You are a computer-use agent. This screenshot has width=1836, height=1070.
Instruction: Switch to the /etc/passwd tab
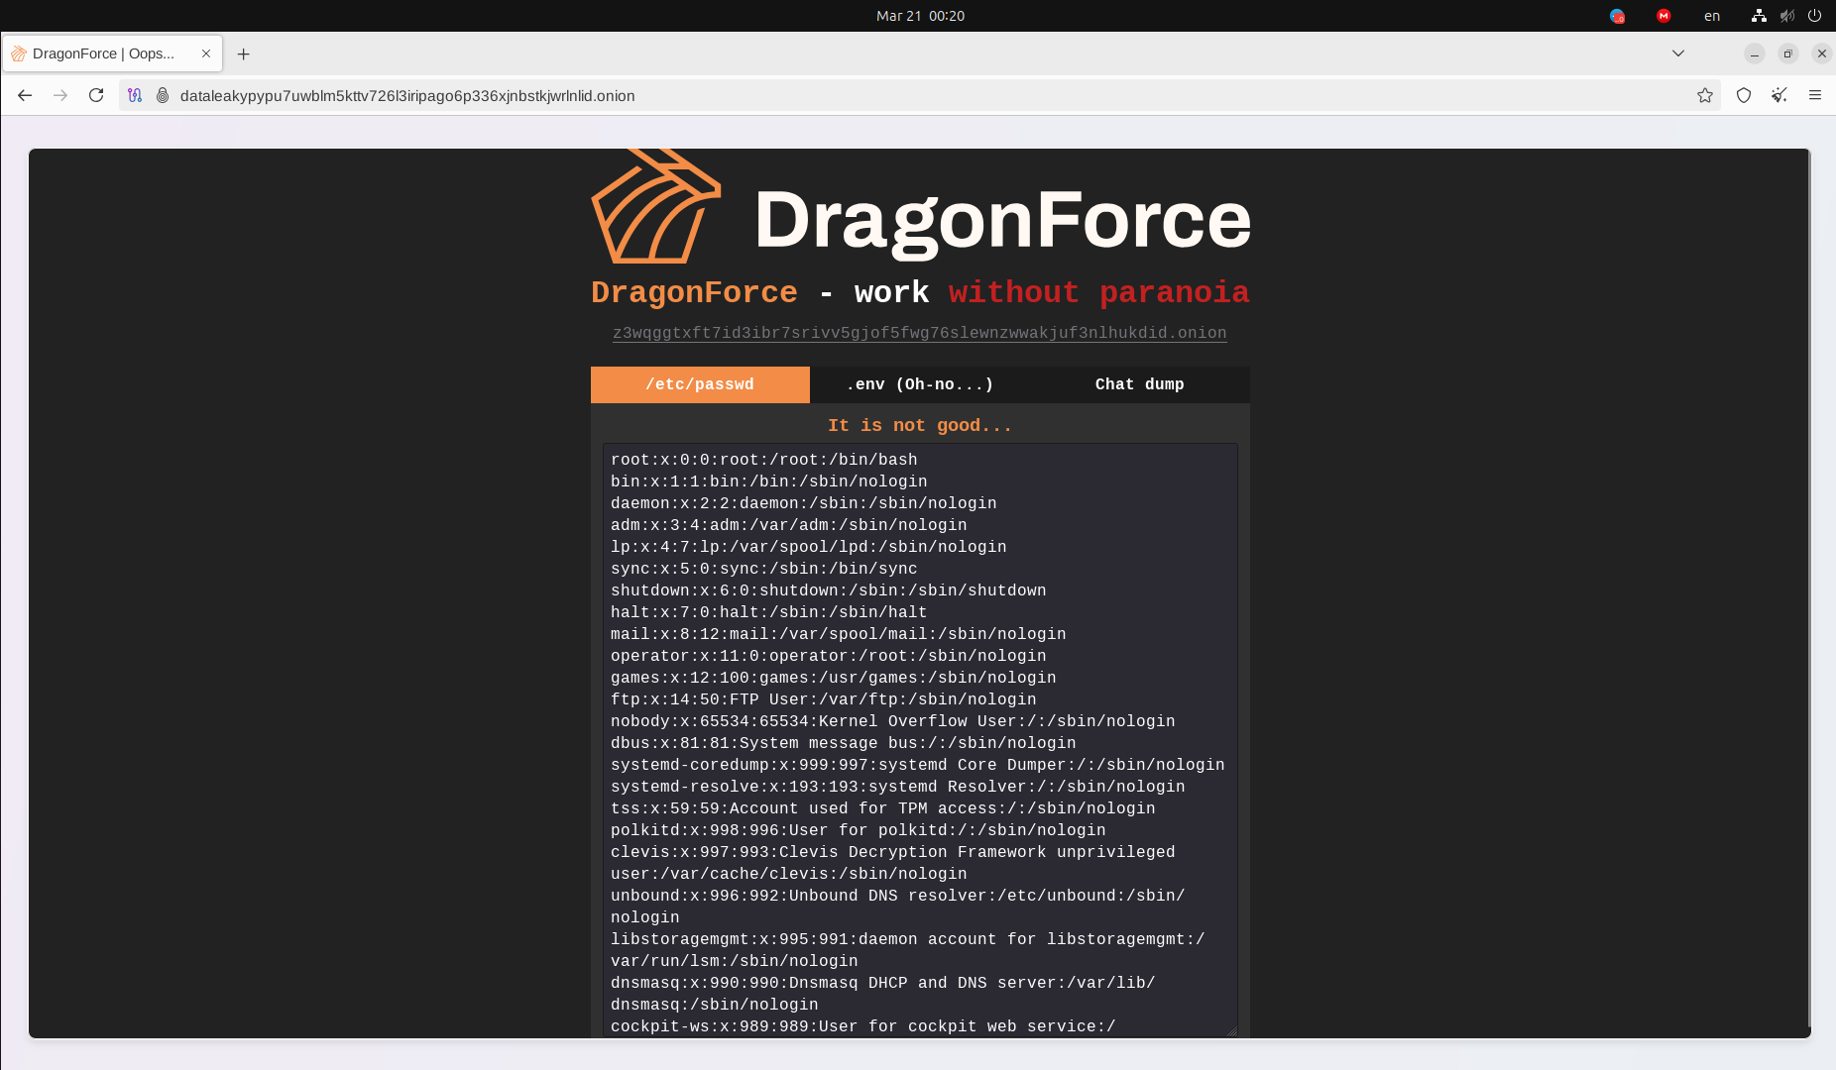(x=700, y=384)
